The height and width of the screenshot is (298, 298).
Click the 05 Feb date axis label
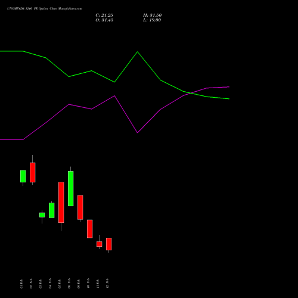(60, 284)
